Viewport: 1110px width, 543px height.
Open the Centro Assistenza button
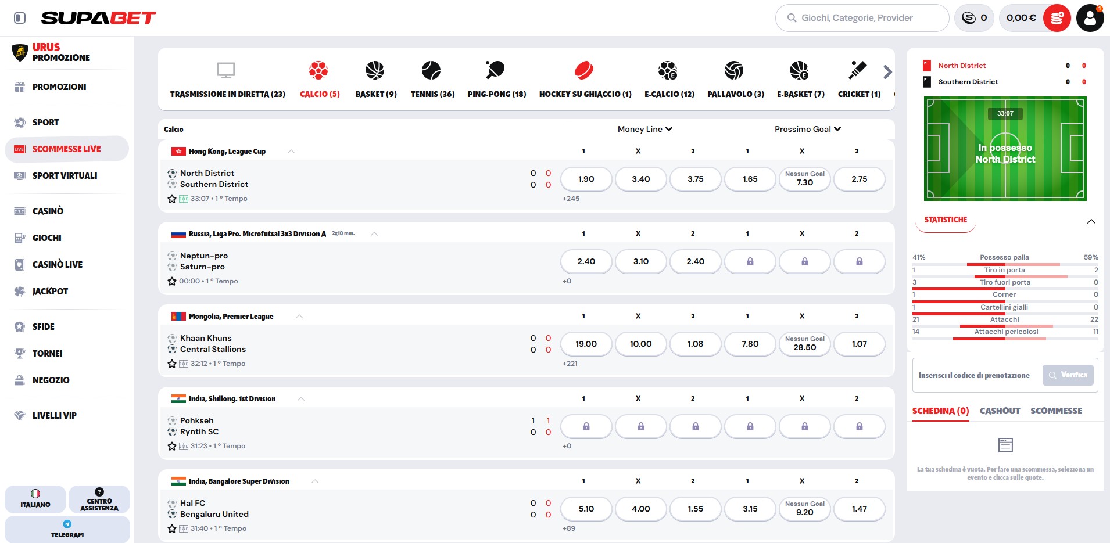pos(99,499)
